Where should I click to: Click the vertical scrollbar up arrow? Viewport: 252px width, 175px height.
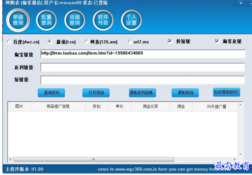coord(240,105)
